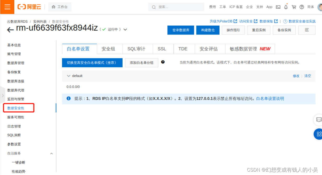Click the search magnifier in top bar
The width and height of the screenshot is (322, 175).
(x=154, y=7)
